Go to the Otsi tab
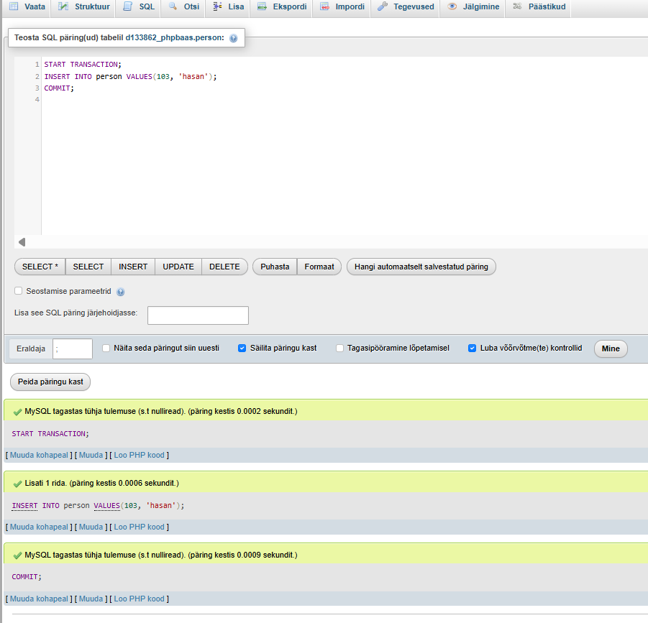Screen dimensions: 648x623 click(x=184, y=7)
